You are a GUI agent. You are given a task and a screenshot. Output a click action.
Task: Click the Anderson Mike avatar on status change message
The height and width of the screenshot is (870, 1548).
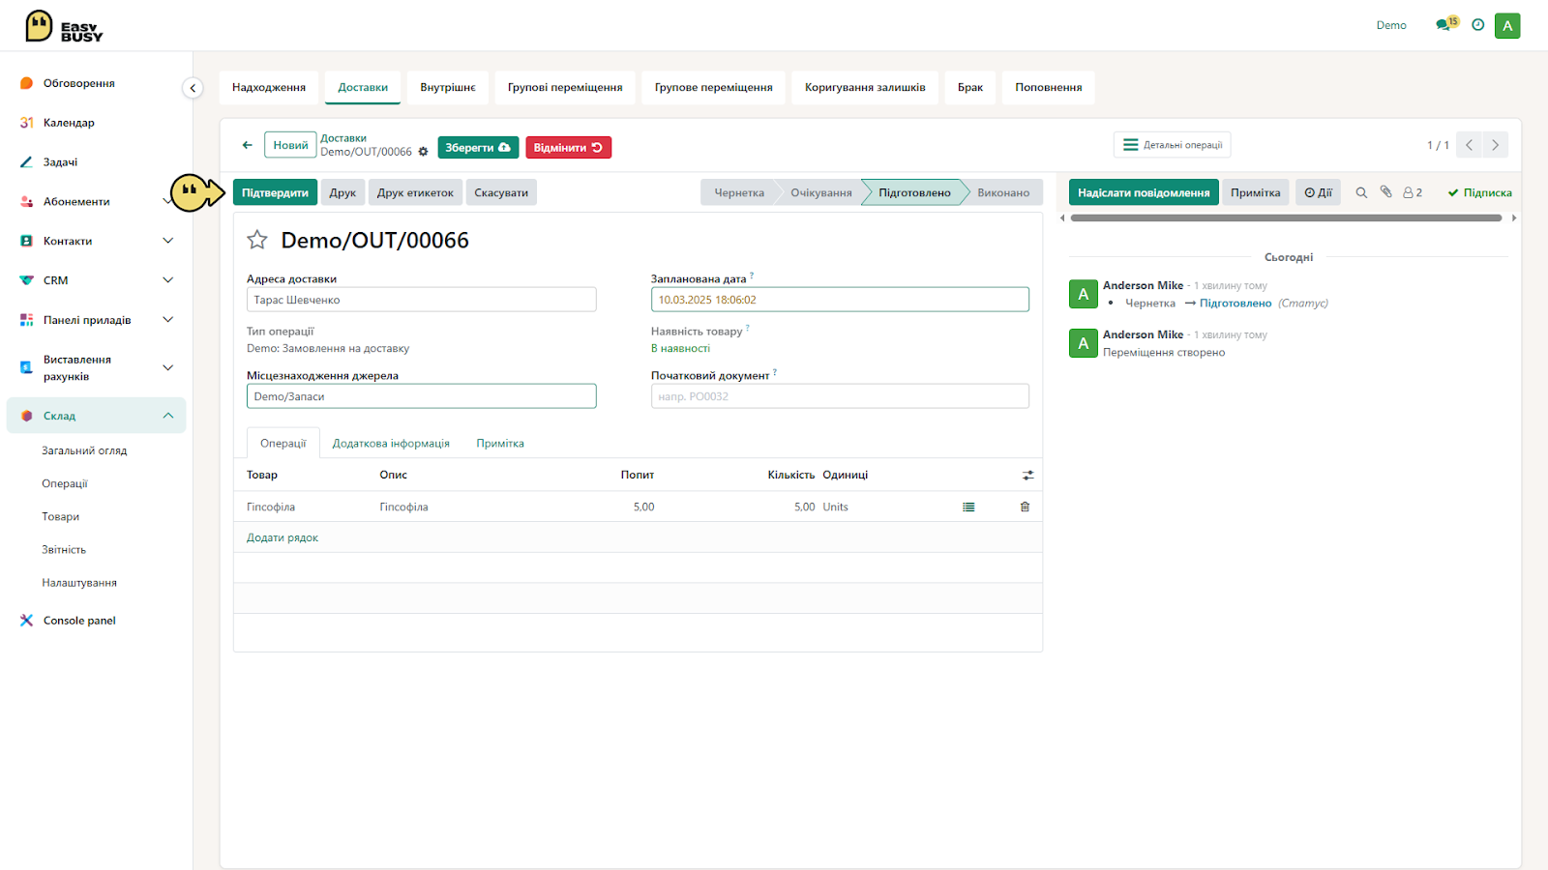[1083, 294]
